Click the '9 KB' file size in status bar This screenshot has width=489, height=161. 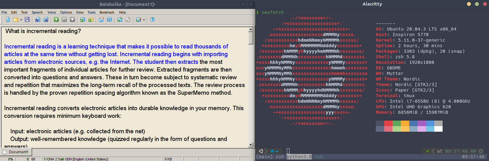[168, 159]
